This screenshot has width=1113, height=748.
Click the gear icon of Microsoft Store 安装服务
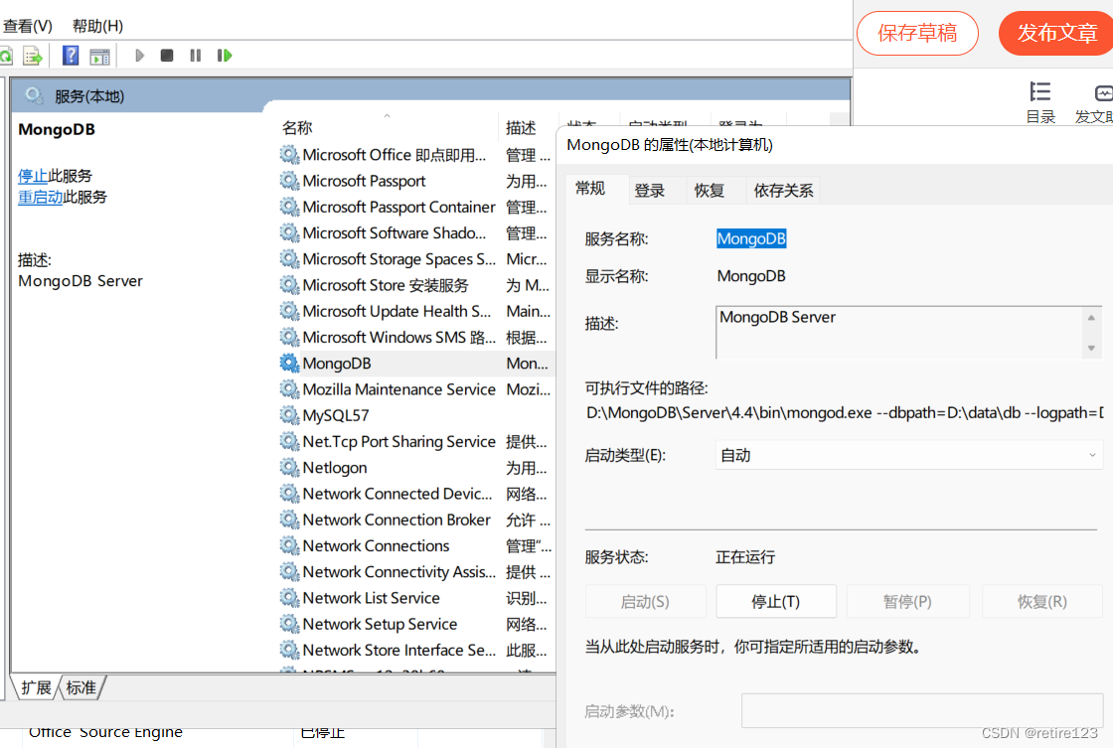[289, 285]
